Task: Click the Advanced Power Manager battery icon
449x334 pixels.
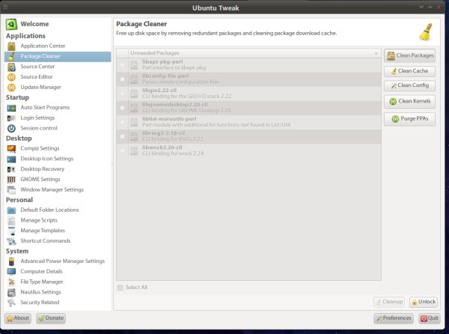Action: [11, 261]
